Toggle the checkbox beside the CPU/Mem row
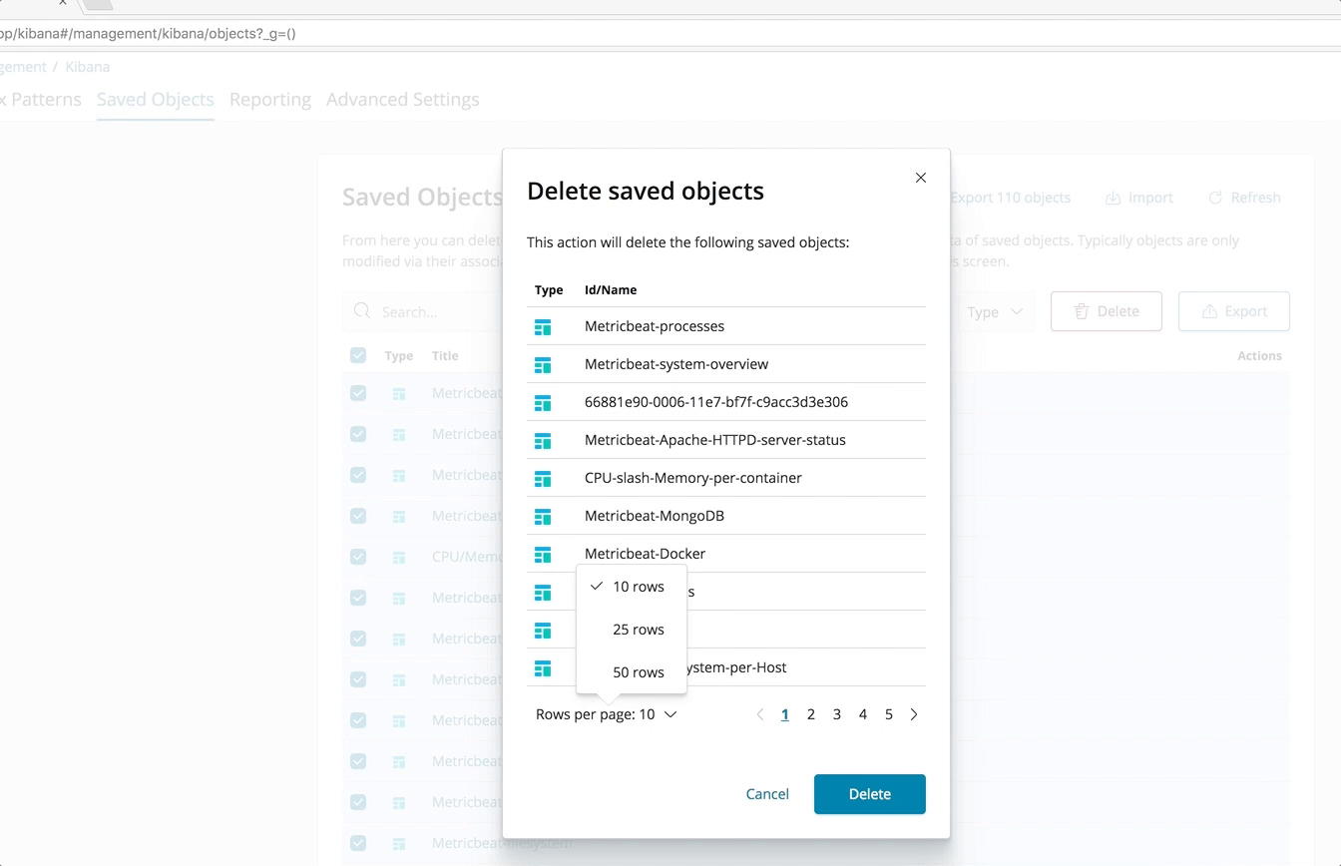This screenshot has height=866, width=1341. pyautogui.click(x=358, y=557)
